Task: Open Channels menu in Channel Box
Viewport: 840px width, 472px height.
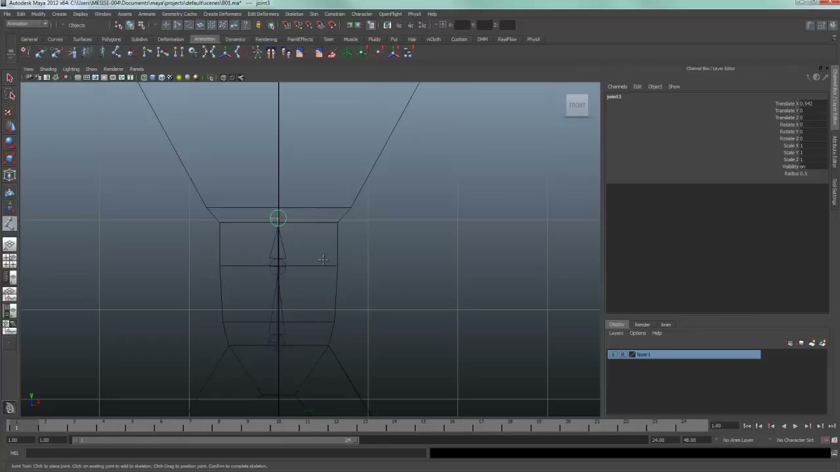Action: pyautogui.click(x=617, y=87)
